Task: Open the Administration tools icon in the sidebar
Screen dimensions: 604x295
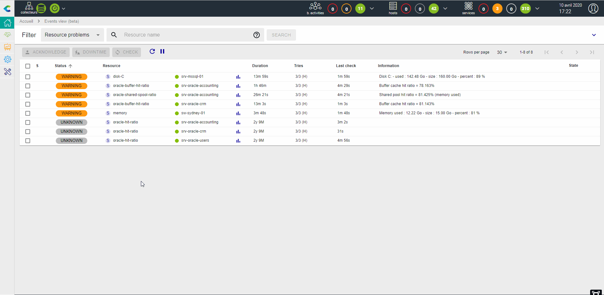Action: (x=7, y=72)
